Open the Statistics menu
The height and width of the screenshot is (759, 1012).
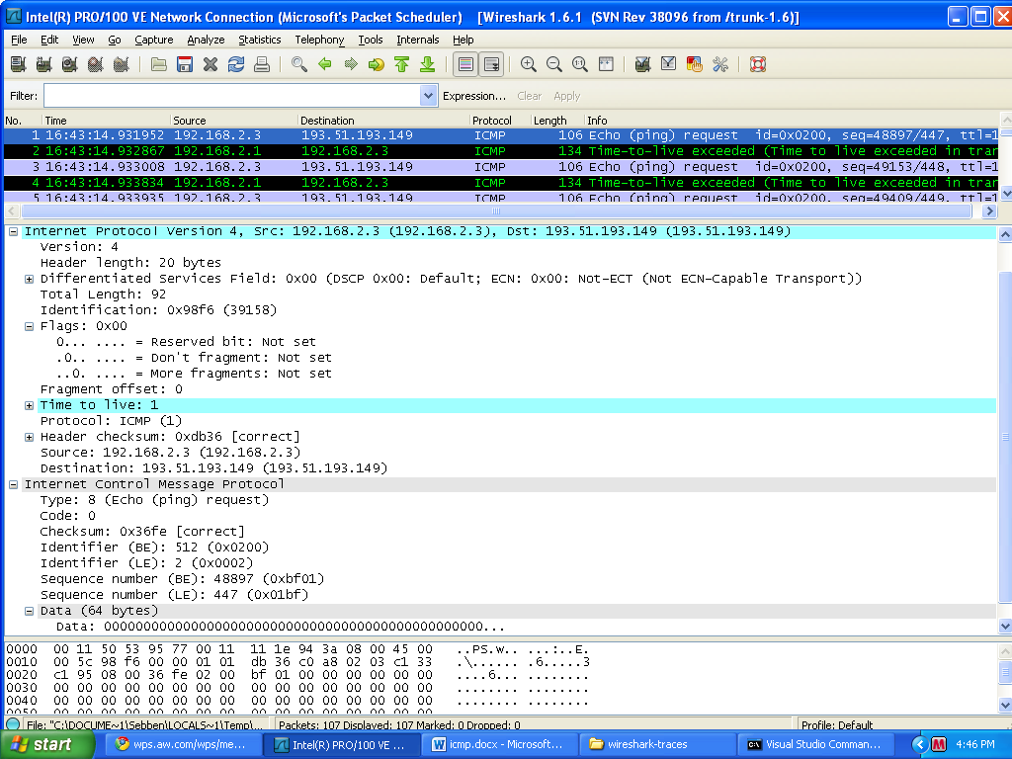click(x=260, y=40)
